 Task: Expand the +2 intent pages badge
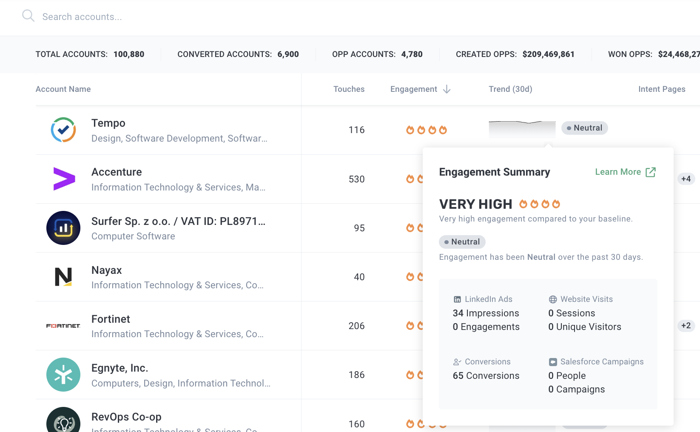tap(686, 326)
